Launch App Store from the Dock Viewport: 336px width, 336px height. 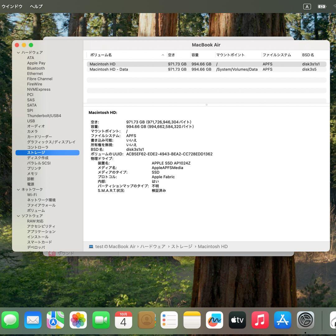tap(282, 320)
